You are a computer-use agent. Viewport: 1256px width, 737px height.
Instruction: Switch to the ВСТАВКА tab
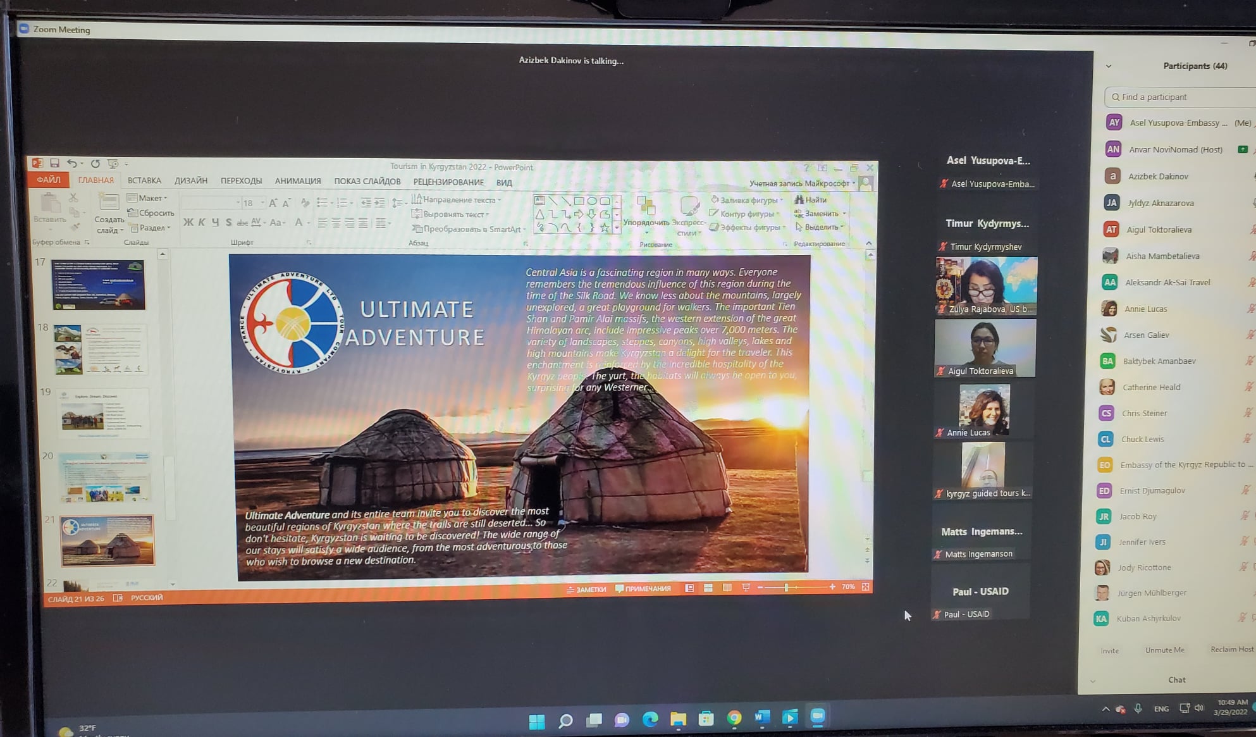(x=144, y=180)
